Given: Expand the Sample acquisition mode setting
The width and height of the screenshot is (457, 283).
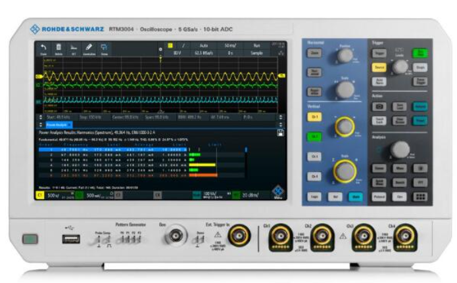Looking at the screenshot, I should point(256,53).
